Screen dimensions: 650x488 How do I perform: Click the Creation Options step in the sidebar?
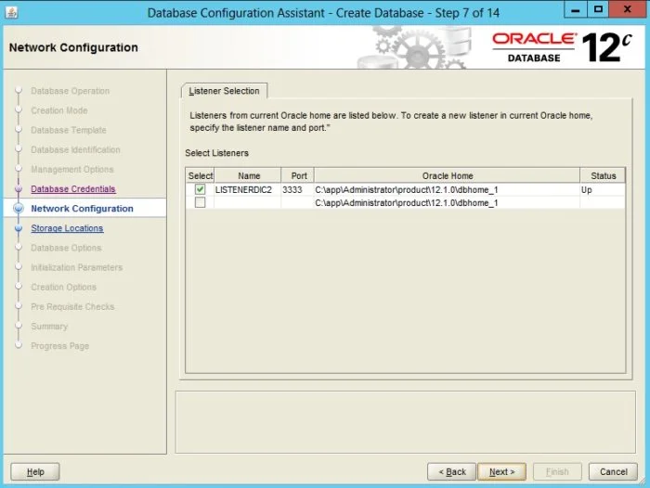63,287
